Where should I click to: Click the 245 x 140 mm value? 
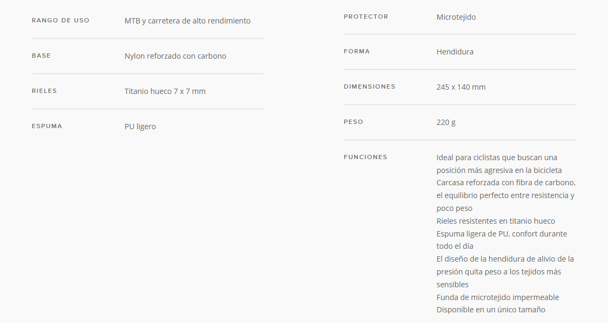(461, 87)
